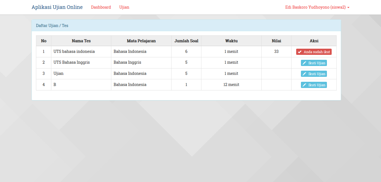Open the user profile dropdown in top right
This screenshot has width=381, height=182.
317,7
